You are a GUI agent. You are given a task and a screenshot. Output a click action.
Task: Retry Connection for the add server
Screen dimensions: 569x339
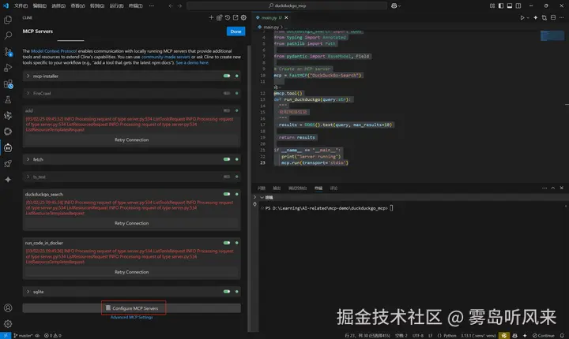tap(131, 140)
